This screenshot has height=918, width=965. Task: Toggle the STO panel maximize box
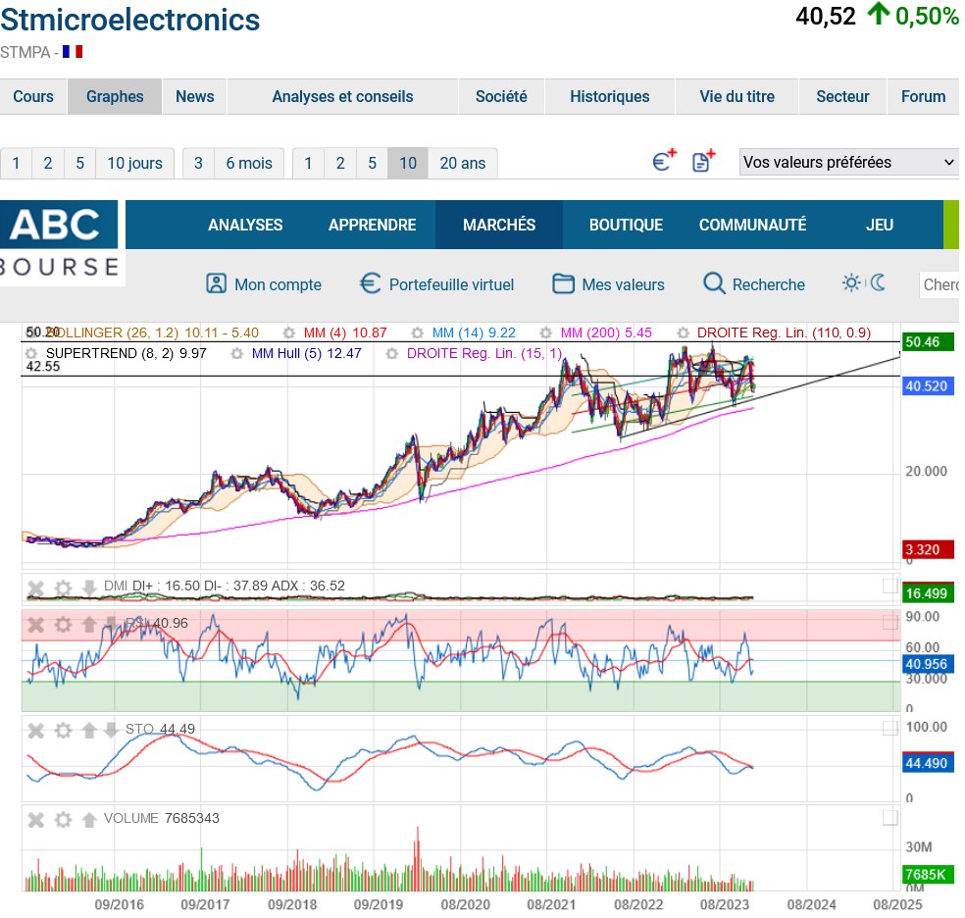click(889, 728)
